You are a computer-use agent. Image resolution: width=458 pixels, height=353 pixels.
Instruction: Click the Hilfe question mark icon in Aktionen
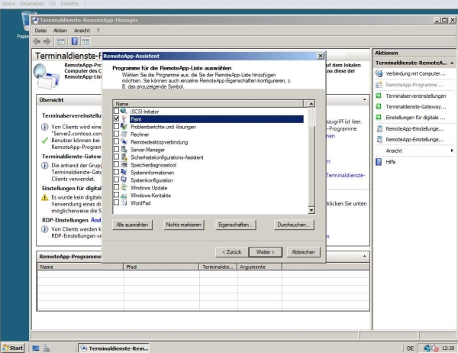(379, 162)
